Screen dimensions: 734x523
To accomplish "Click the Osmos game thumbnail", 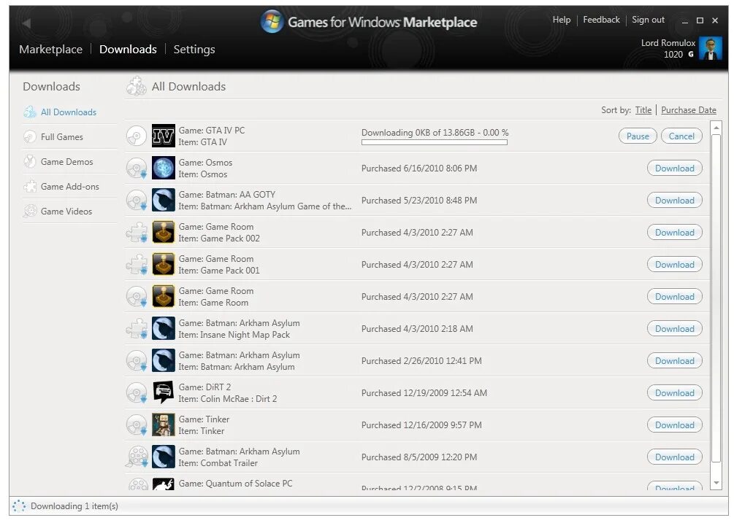I will tap(164, 168).
